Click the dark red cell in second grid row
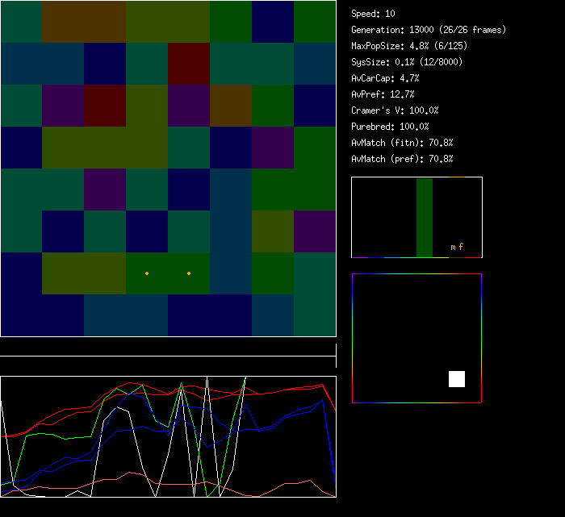The width and height of the screenshot is (565, 517). point(189,63)
